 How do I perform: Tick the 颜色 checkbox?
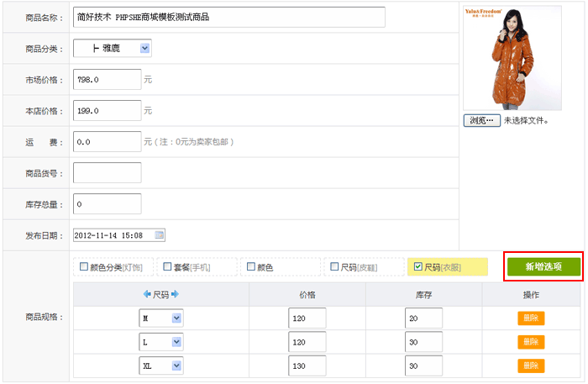(x=249, y=267)
